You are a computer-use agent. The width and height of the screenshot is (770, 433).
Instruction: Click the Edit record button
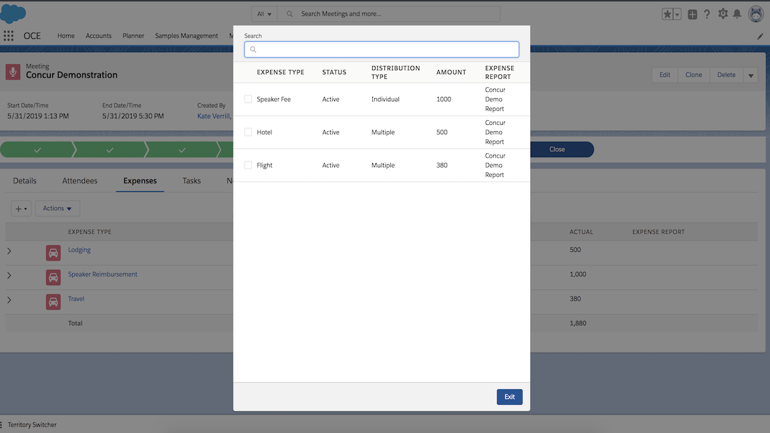pyautogui.click(x=665, y=75)
